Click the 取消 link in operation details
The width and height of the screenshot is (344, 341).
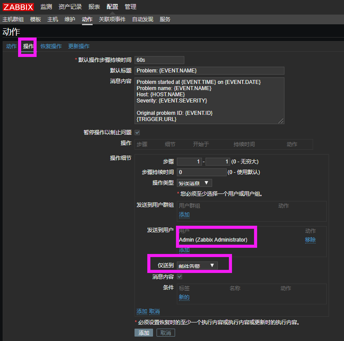(x=154, y=311)
